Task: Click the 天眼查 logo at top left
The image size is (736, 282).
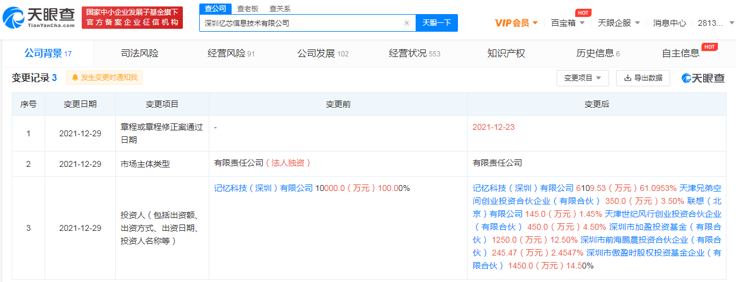Action: click(39, 18)
